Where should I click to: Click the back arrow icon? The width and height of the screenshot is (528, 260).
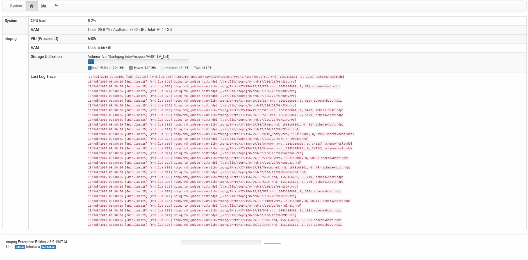click(x=56, y=6)
